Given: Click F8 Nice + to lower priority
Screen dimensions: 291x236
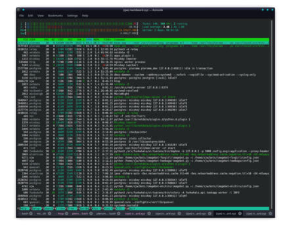Looking at the screenshot, I should pos(107,208).
